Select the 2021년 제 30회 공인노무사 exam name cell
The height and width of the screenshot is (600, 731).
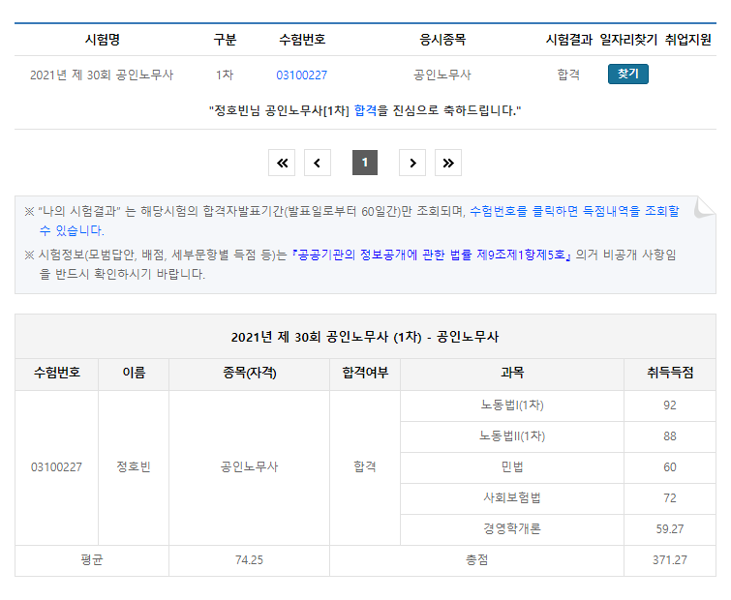[x=103, y=75]
